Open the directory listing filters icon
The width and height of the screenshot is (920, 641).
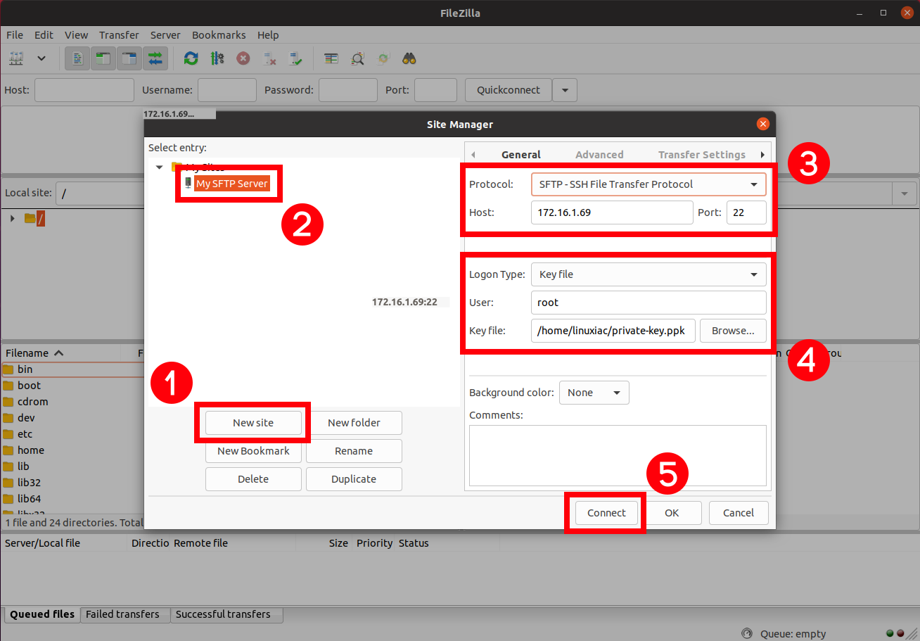tap(331, 58)
